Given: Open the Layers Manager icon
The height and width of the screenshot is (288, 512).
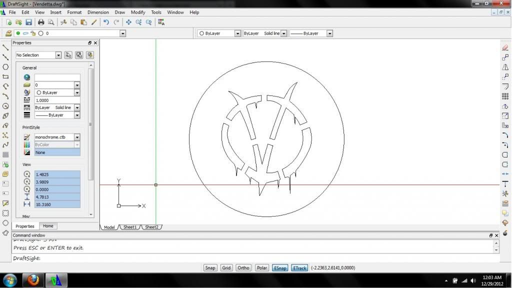Looking at the screenshot, I should pyautogui.click(x=8, y=33).
